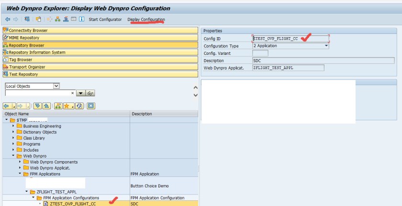Click the collapse all nodes icon above tree

[x=45, y=106]
